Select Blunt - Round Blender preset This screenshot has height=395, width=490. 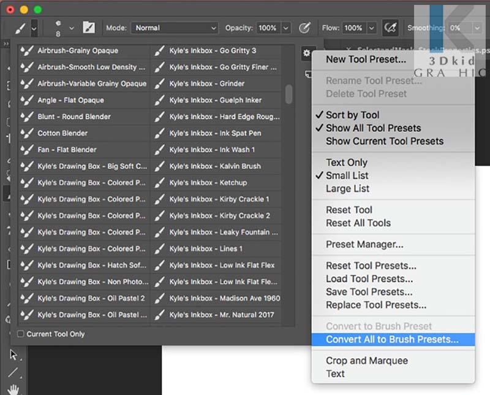click(x=84, y=117)
